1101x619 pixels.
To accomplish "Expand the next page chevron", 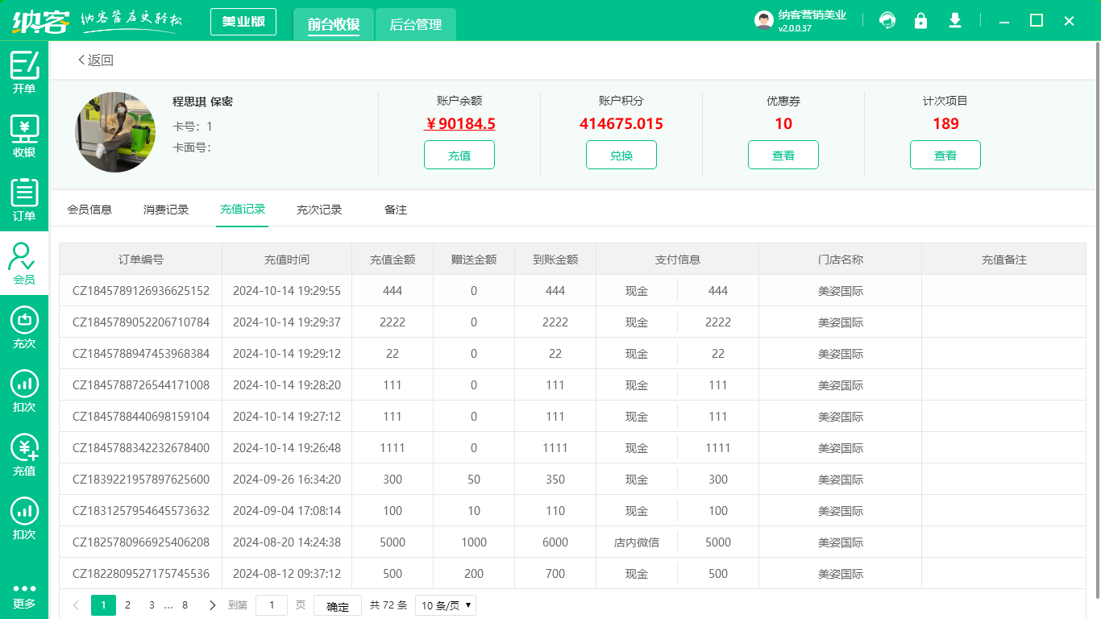I will point(211,604).
